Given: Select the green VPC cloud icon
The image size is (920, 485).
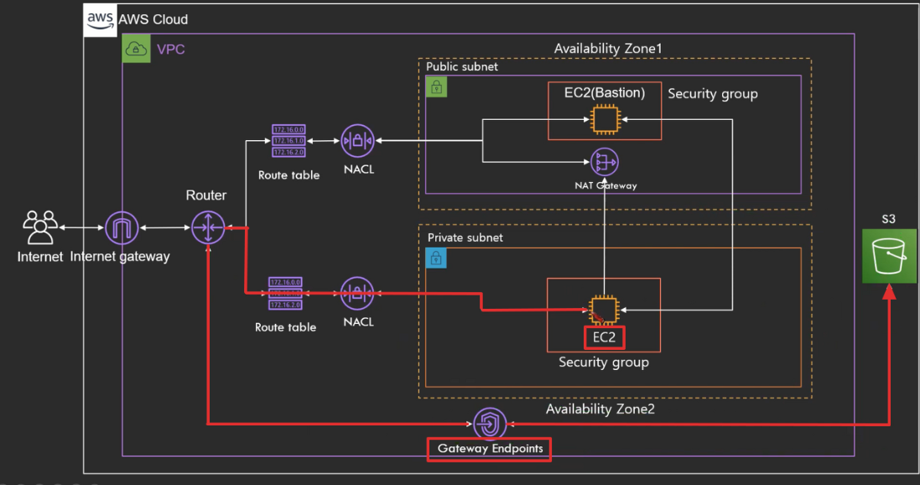Looking at the screenshot, I should [136, 49].
